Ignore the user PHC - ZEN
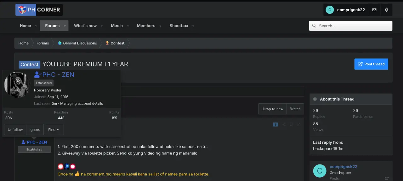This screenshot has height=181, width=403. 35,130
